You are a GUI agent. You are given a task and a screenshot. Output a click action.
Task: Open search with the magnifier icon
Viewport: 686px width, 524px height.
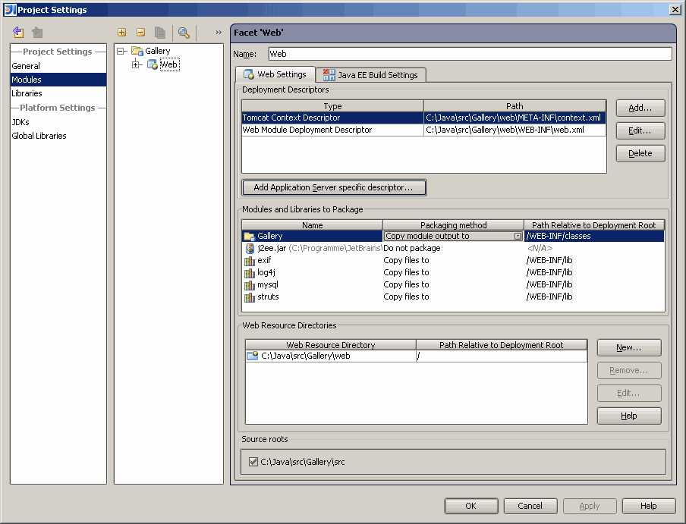(184, 33)
